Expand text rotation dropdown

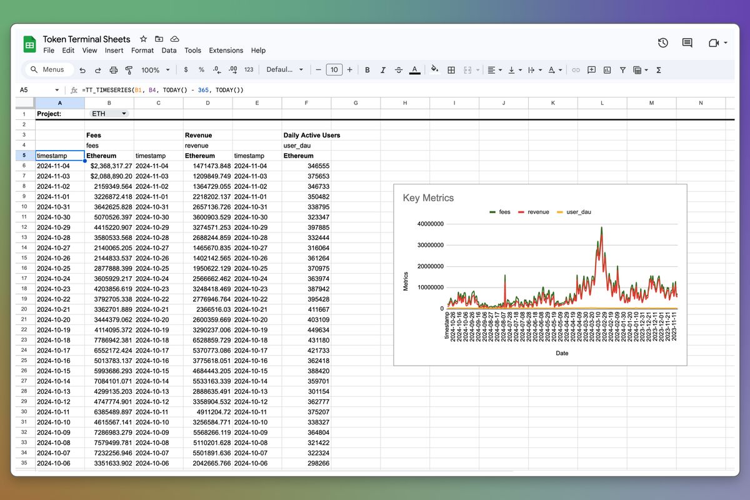(561, 71)
